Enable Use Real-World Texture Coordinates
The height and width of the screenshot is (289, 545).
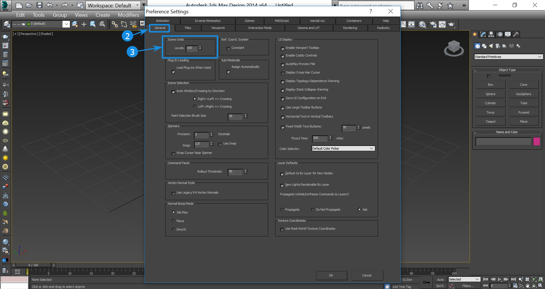click(x=282, y=230)
